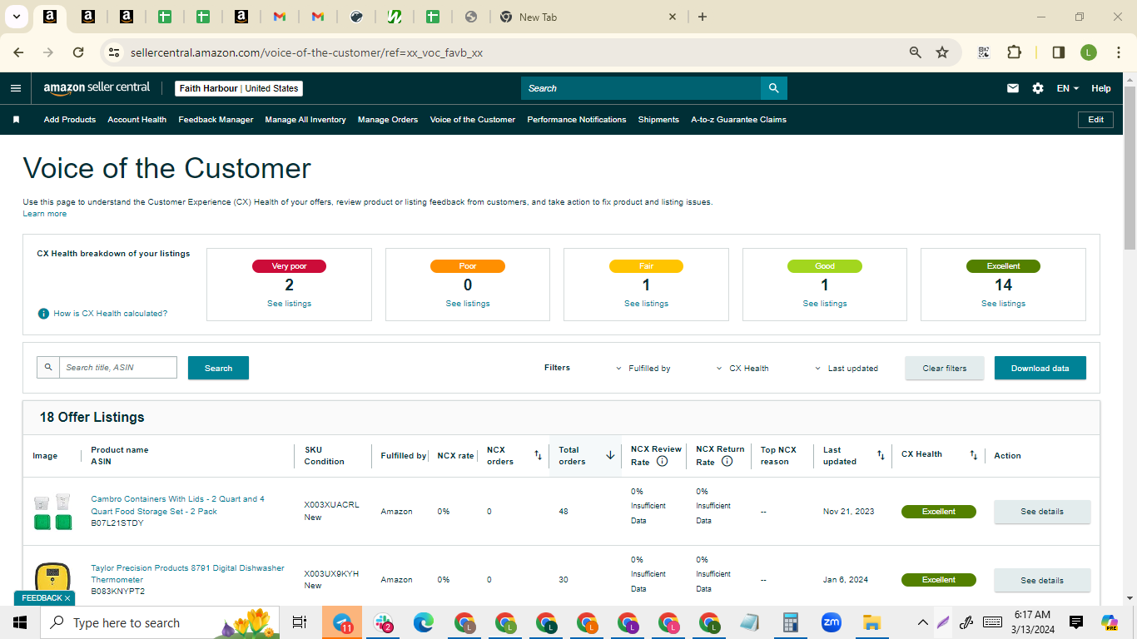The height and width of the screenshot is (639, 1137).
Task: Open Performance Notifications navigation item
Action: [577, 120]
